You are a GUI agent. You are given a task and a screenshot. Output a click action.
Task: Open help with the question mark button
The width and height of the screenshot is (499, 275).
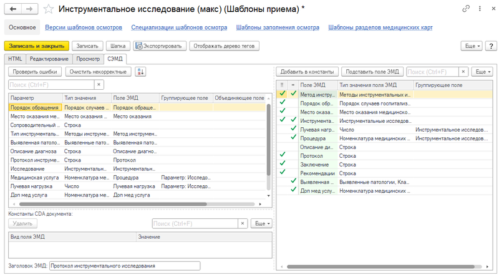[491, 46]
